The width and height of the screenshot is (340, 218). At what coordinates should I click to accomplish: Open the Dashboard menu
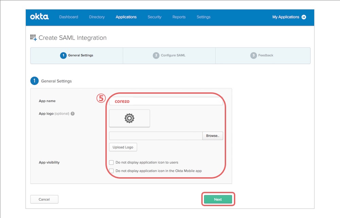[69, 17]
